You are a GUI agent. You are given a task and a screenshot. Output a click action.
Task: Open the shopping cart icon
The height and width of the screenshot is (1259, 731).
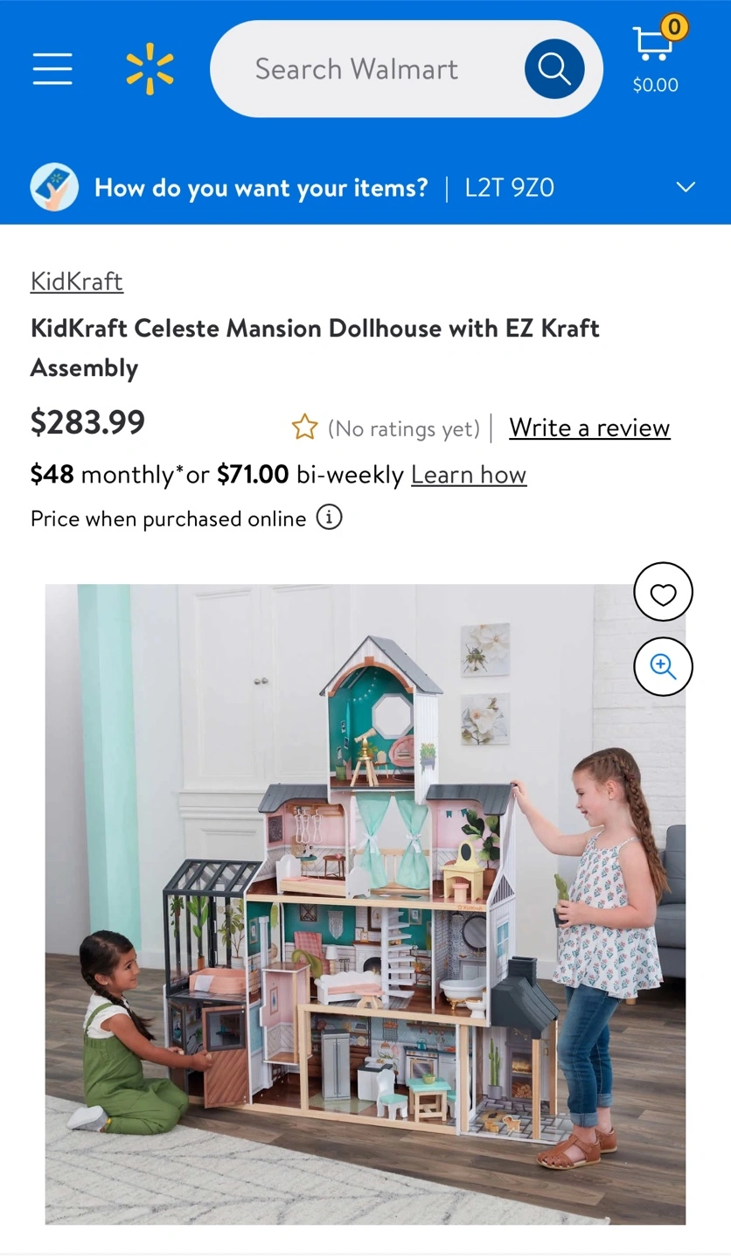[651, 44]
